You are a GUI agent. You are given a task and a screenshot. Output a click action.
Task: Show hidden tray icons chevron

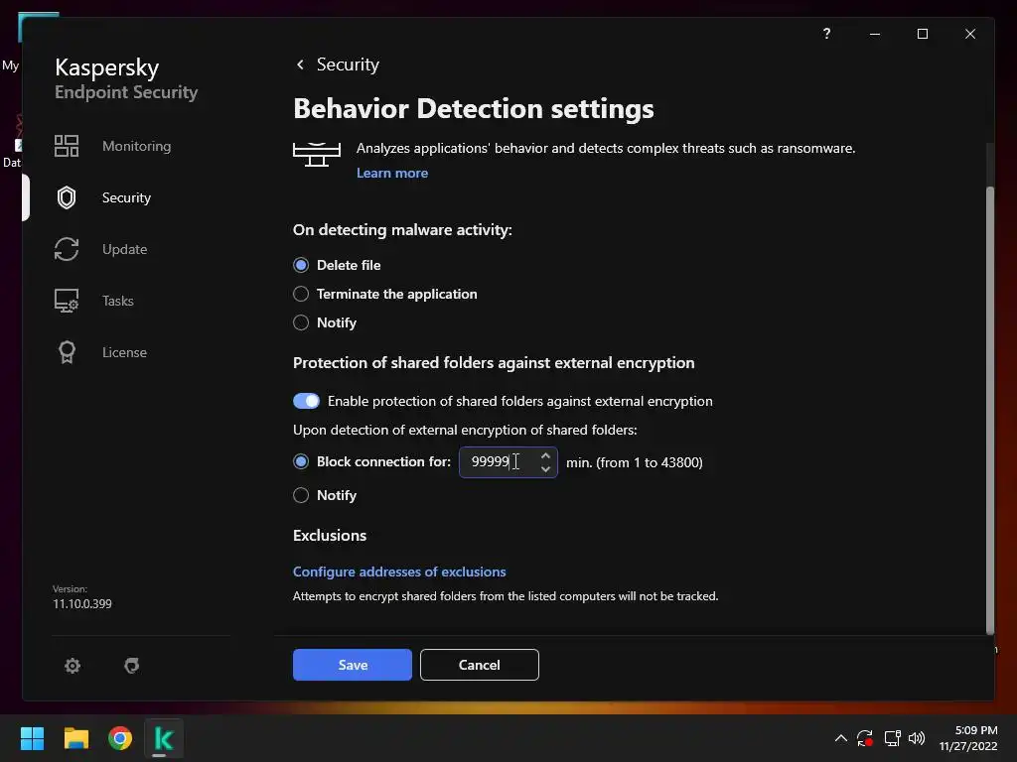(840, 738)
